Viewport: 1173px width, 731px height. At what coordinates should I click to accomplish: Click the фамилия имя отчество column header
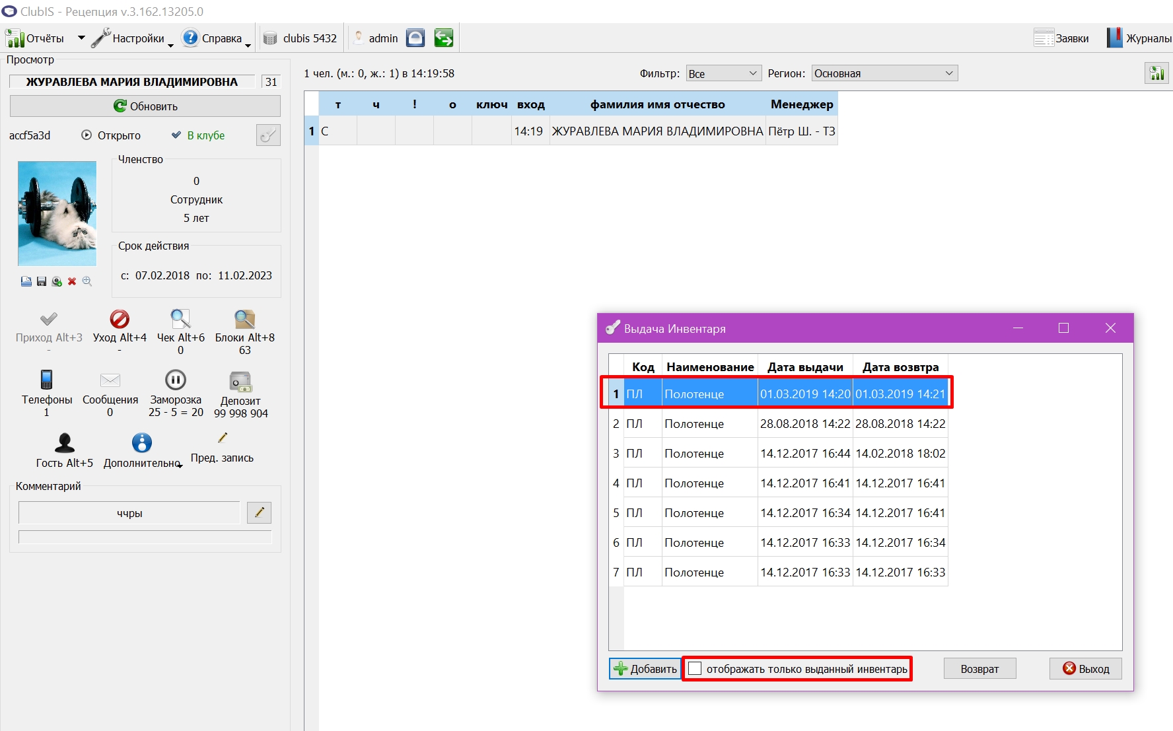tap(657, 104)
